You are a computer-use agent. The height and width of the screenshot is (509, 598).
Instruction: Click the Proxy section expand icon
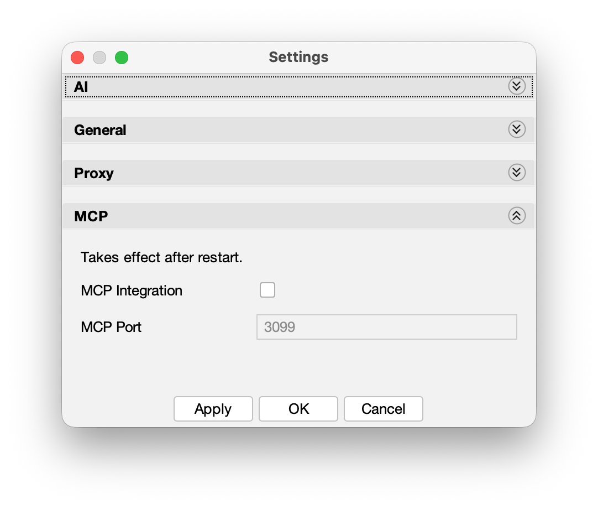517,172
